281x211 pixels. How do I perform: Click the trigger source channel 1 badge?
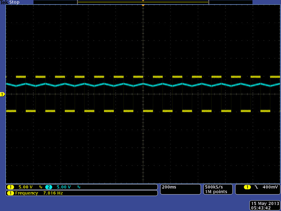coord(248,187)
